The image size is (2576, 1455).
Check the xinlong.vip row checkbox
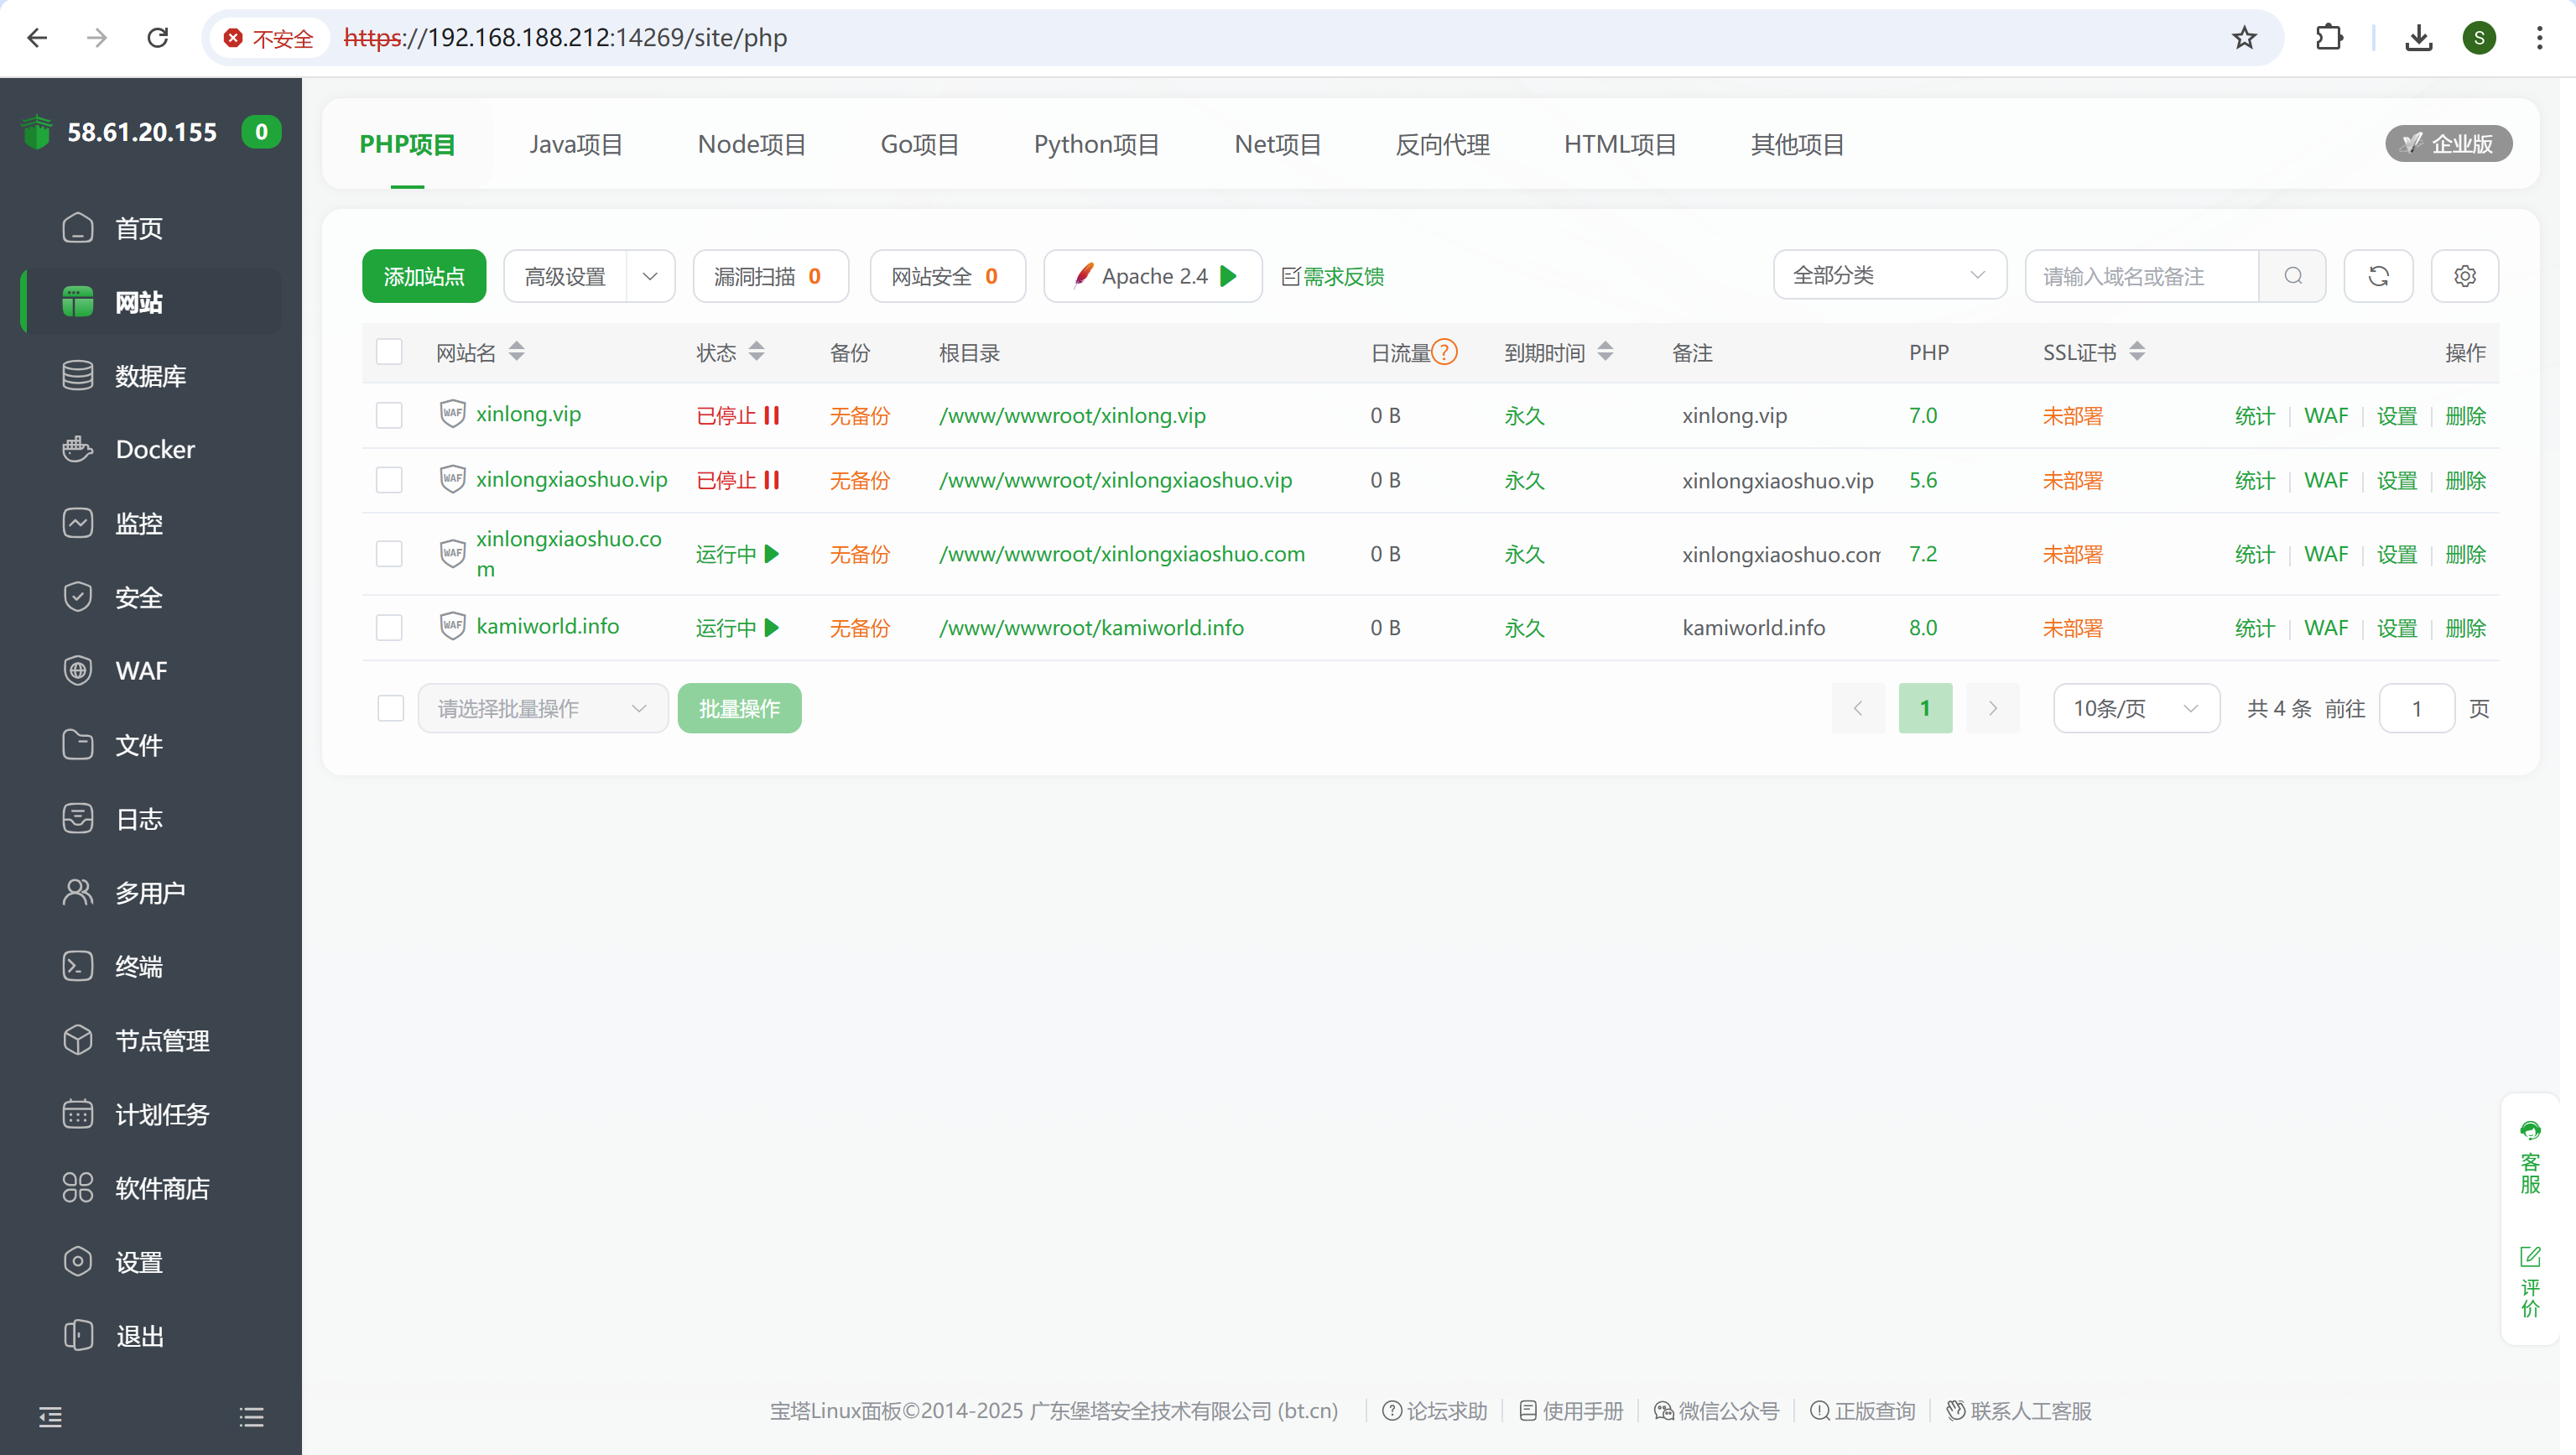389,415
